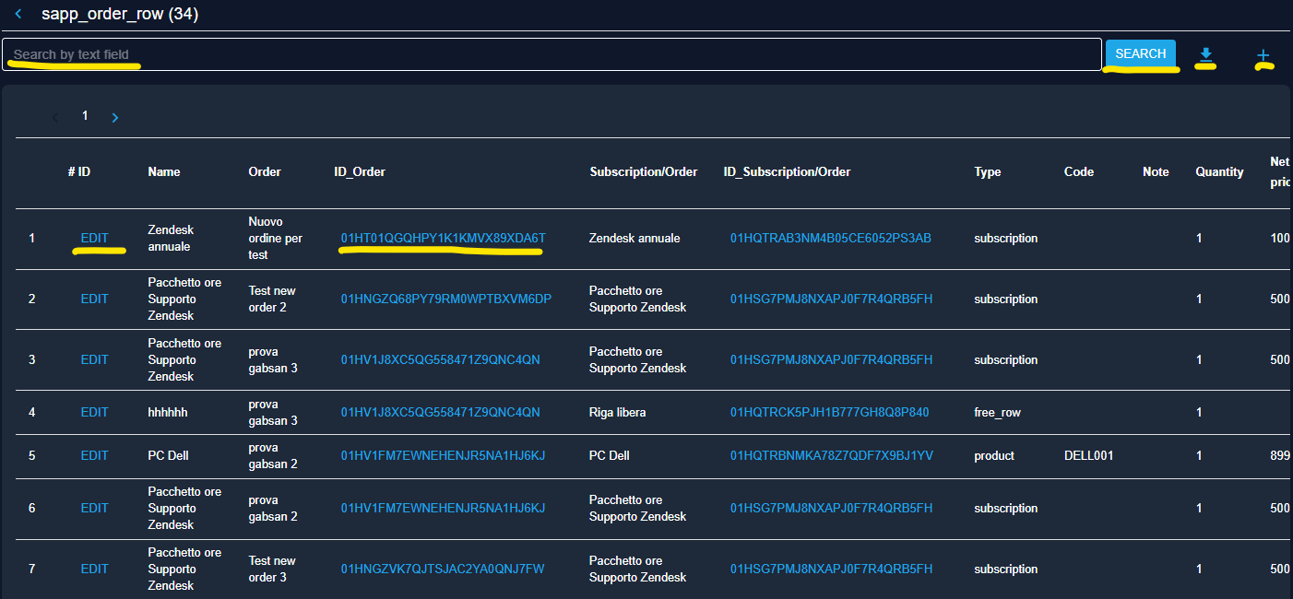This screenshot has width=1293, height=599.
Task: Edit row 7 for Test new order 3
Action: tap(94, 570)
